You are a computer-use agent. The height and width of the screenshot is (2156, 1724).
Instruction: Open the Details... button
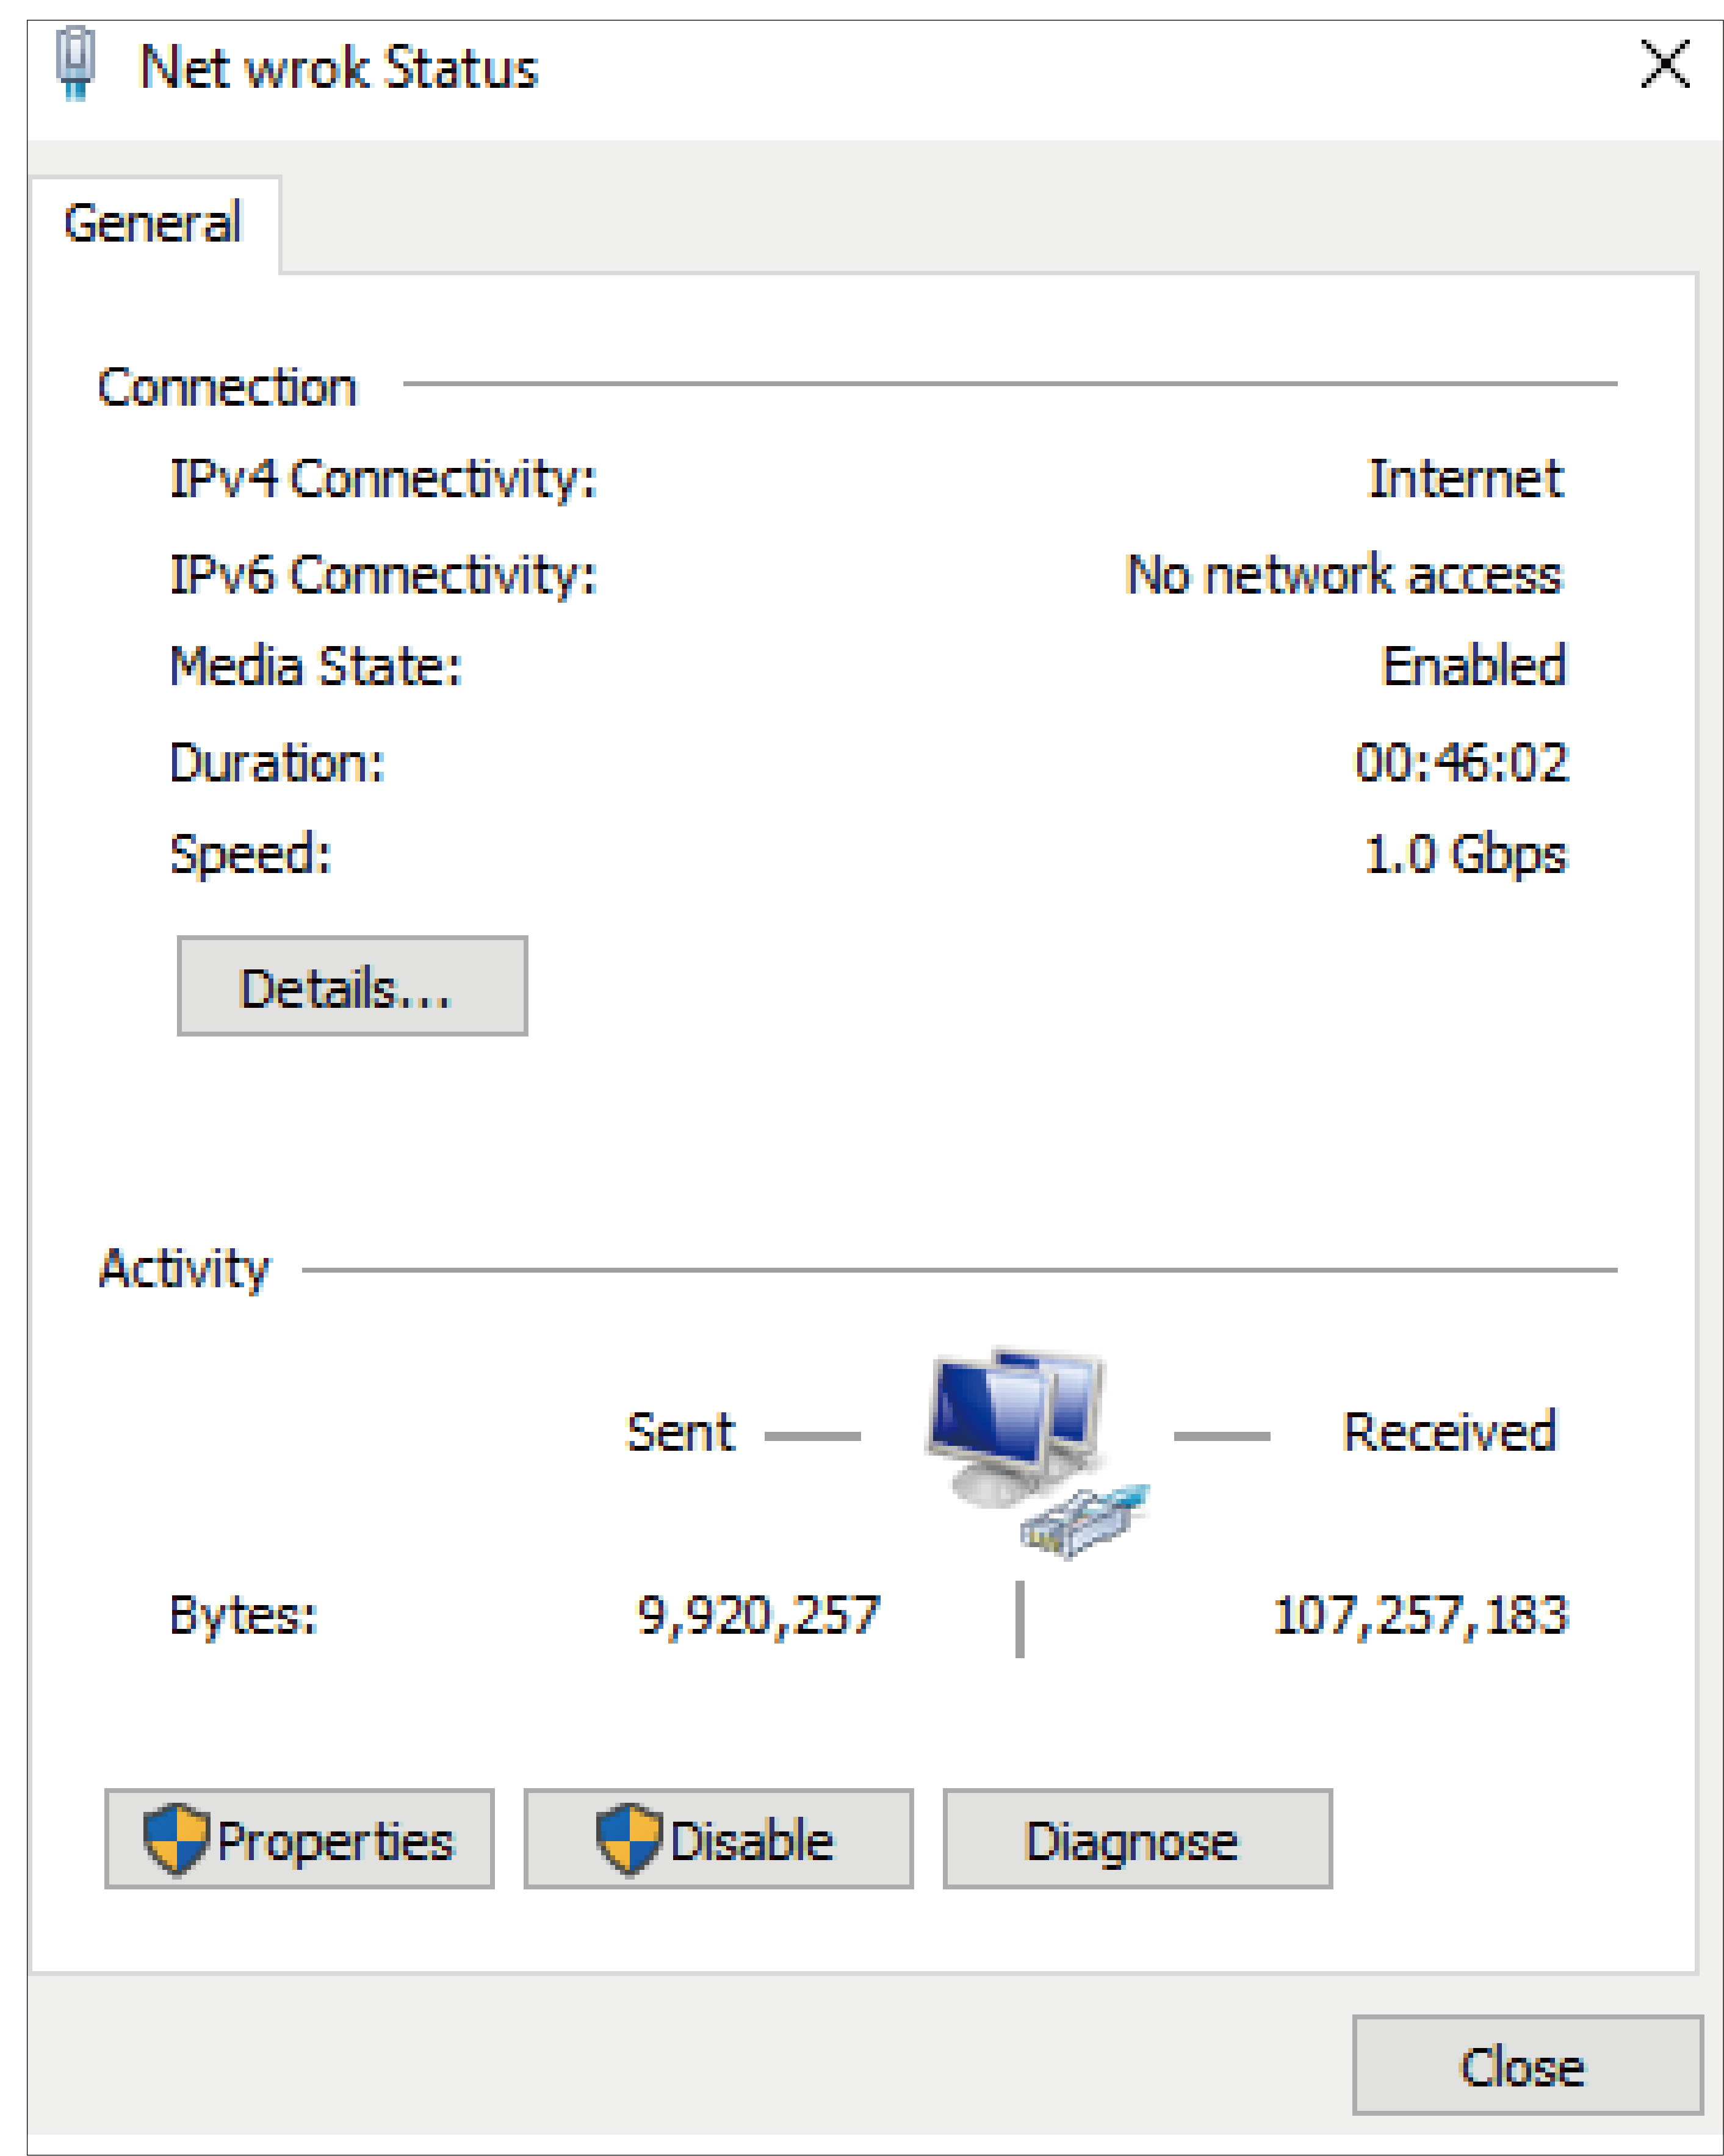(351, 986)
